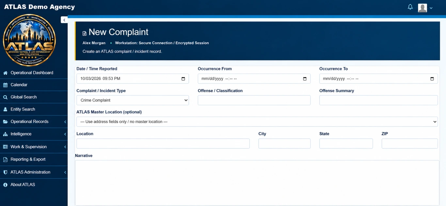Open the Occurrence To calendar picker

click(x=432, y=79)
